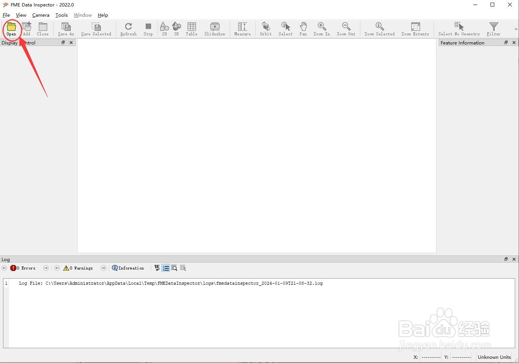The width and height of the screenshot is (519, 363).
Task: Switch to 3D view mode
Action: click(176, 29)
